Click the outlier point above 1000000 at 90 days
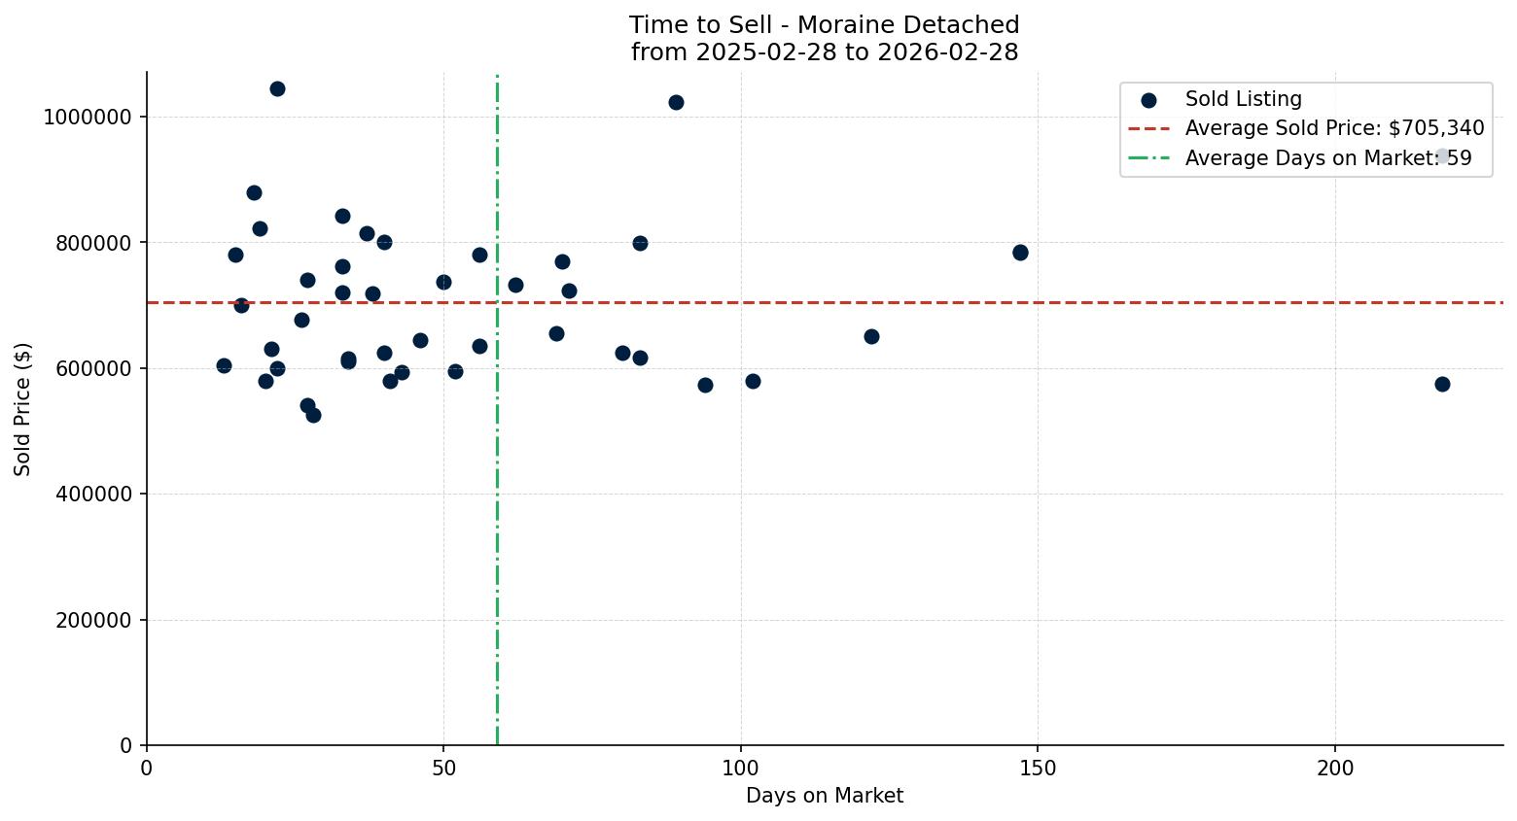Image resolution: width=1517 pixels, height=821 pixels. click(x=677, y=102)
